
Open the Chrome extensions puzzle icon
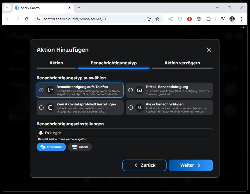pos(208,19)
